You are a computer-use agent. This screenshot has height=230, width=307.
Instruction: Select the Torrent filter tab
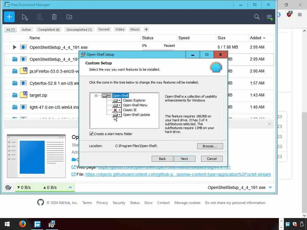click(104, 29)
